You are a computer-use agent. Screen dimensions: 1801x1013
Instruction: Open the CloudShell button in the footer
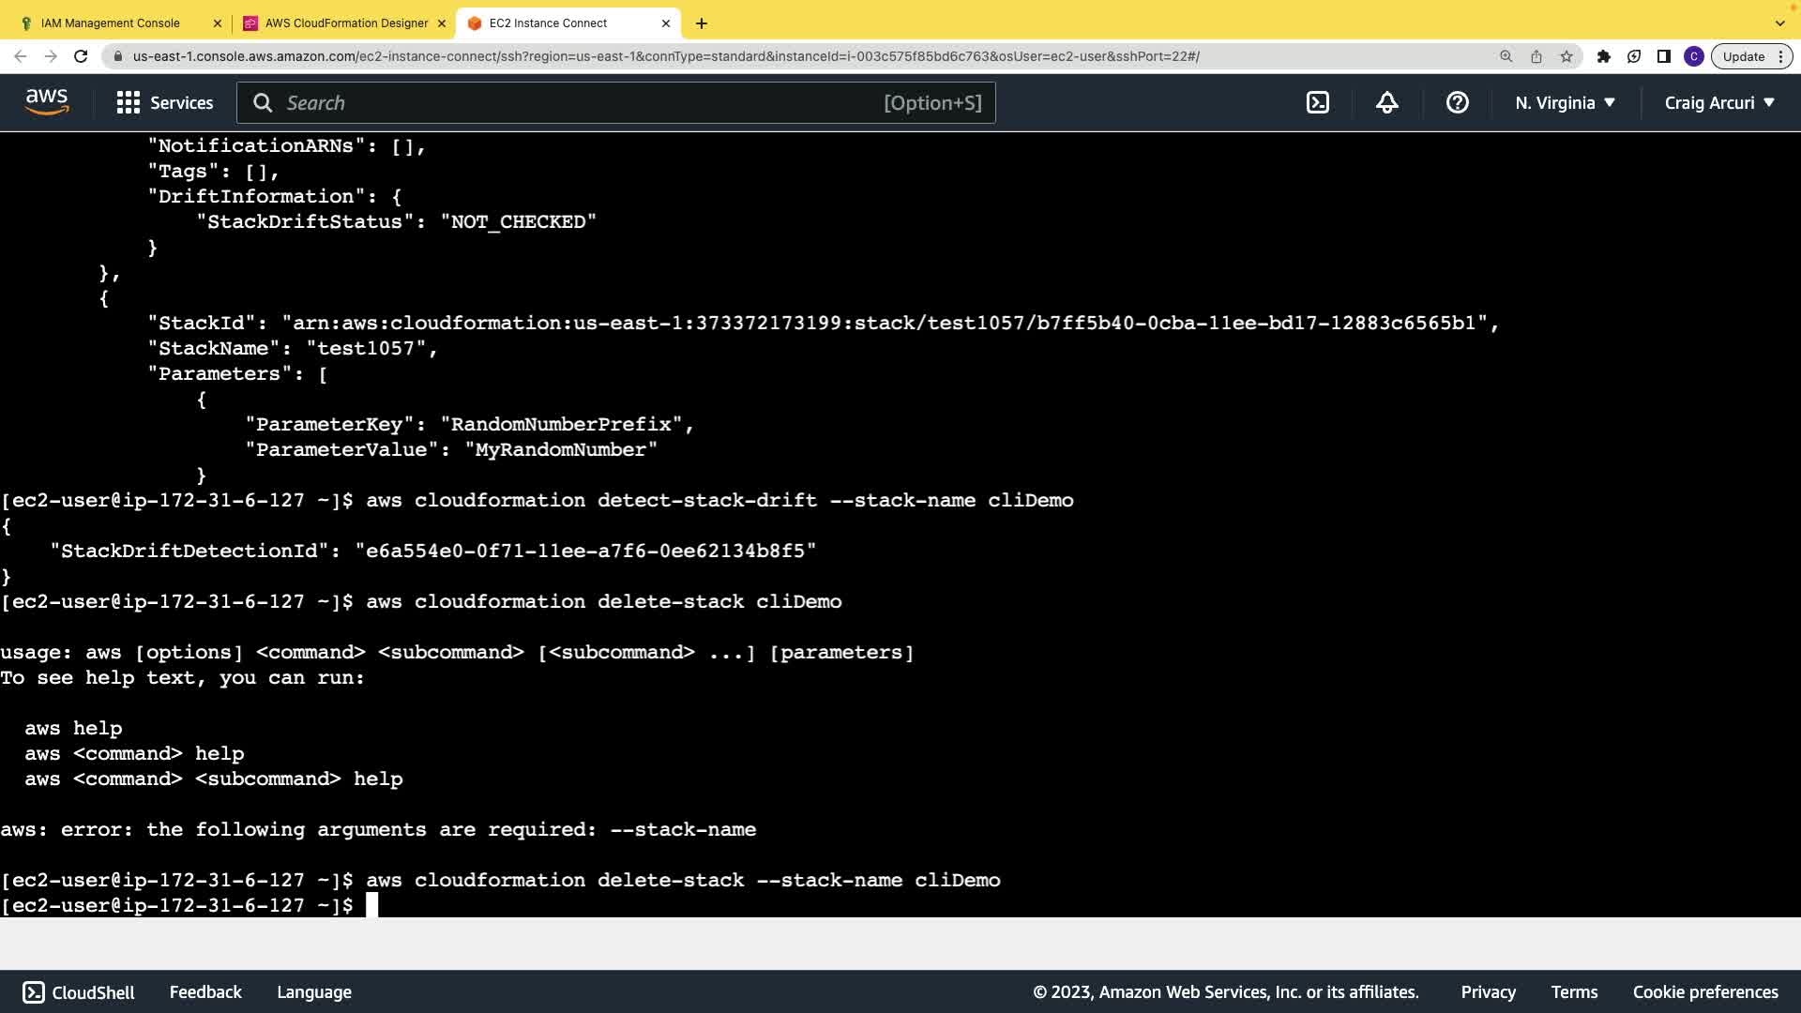point(79,992)
